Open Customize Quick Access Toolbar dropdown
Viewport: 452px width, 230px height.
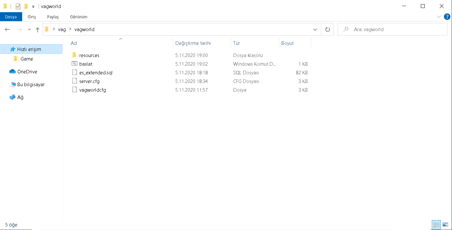pyautogui.click(x=33, y=7)
